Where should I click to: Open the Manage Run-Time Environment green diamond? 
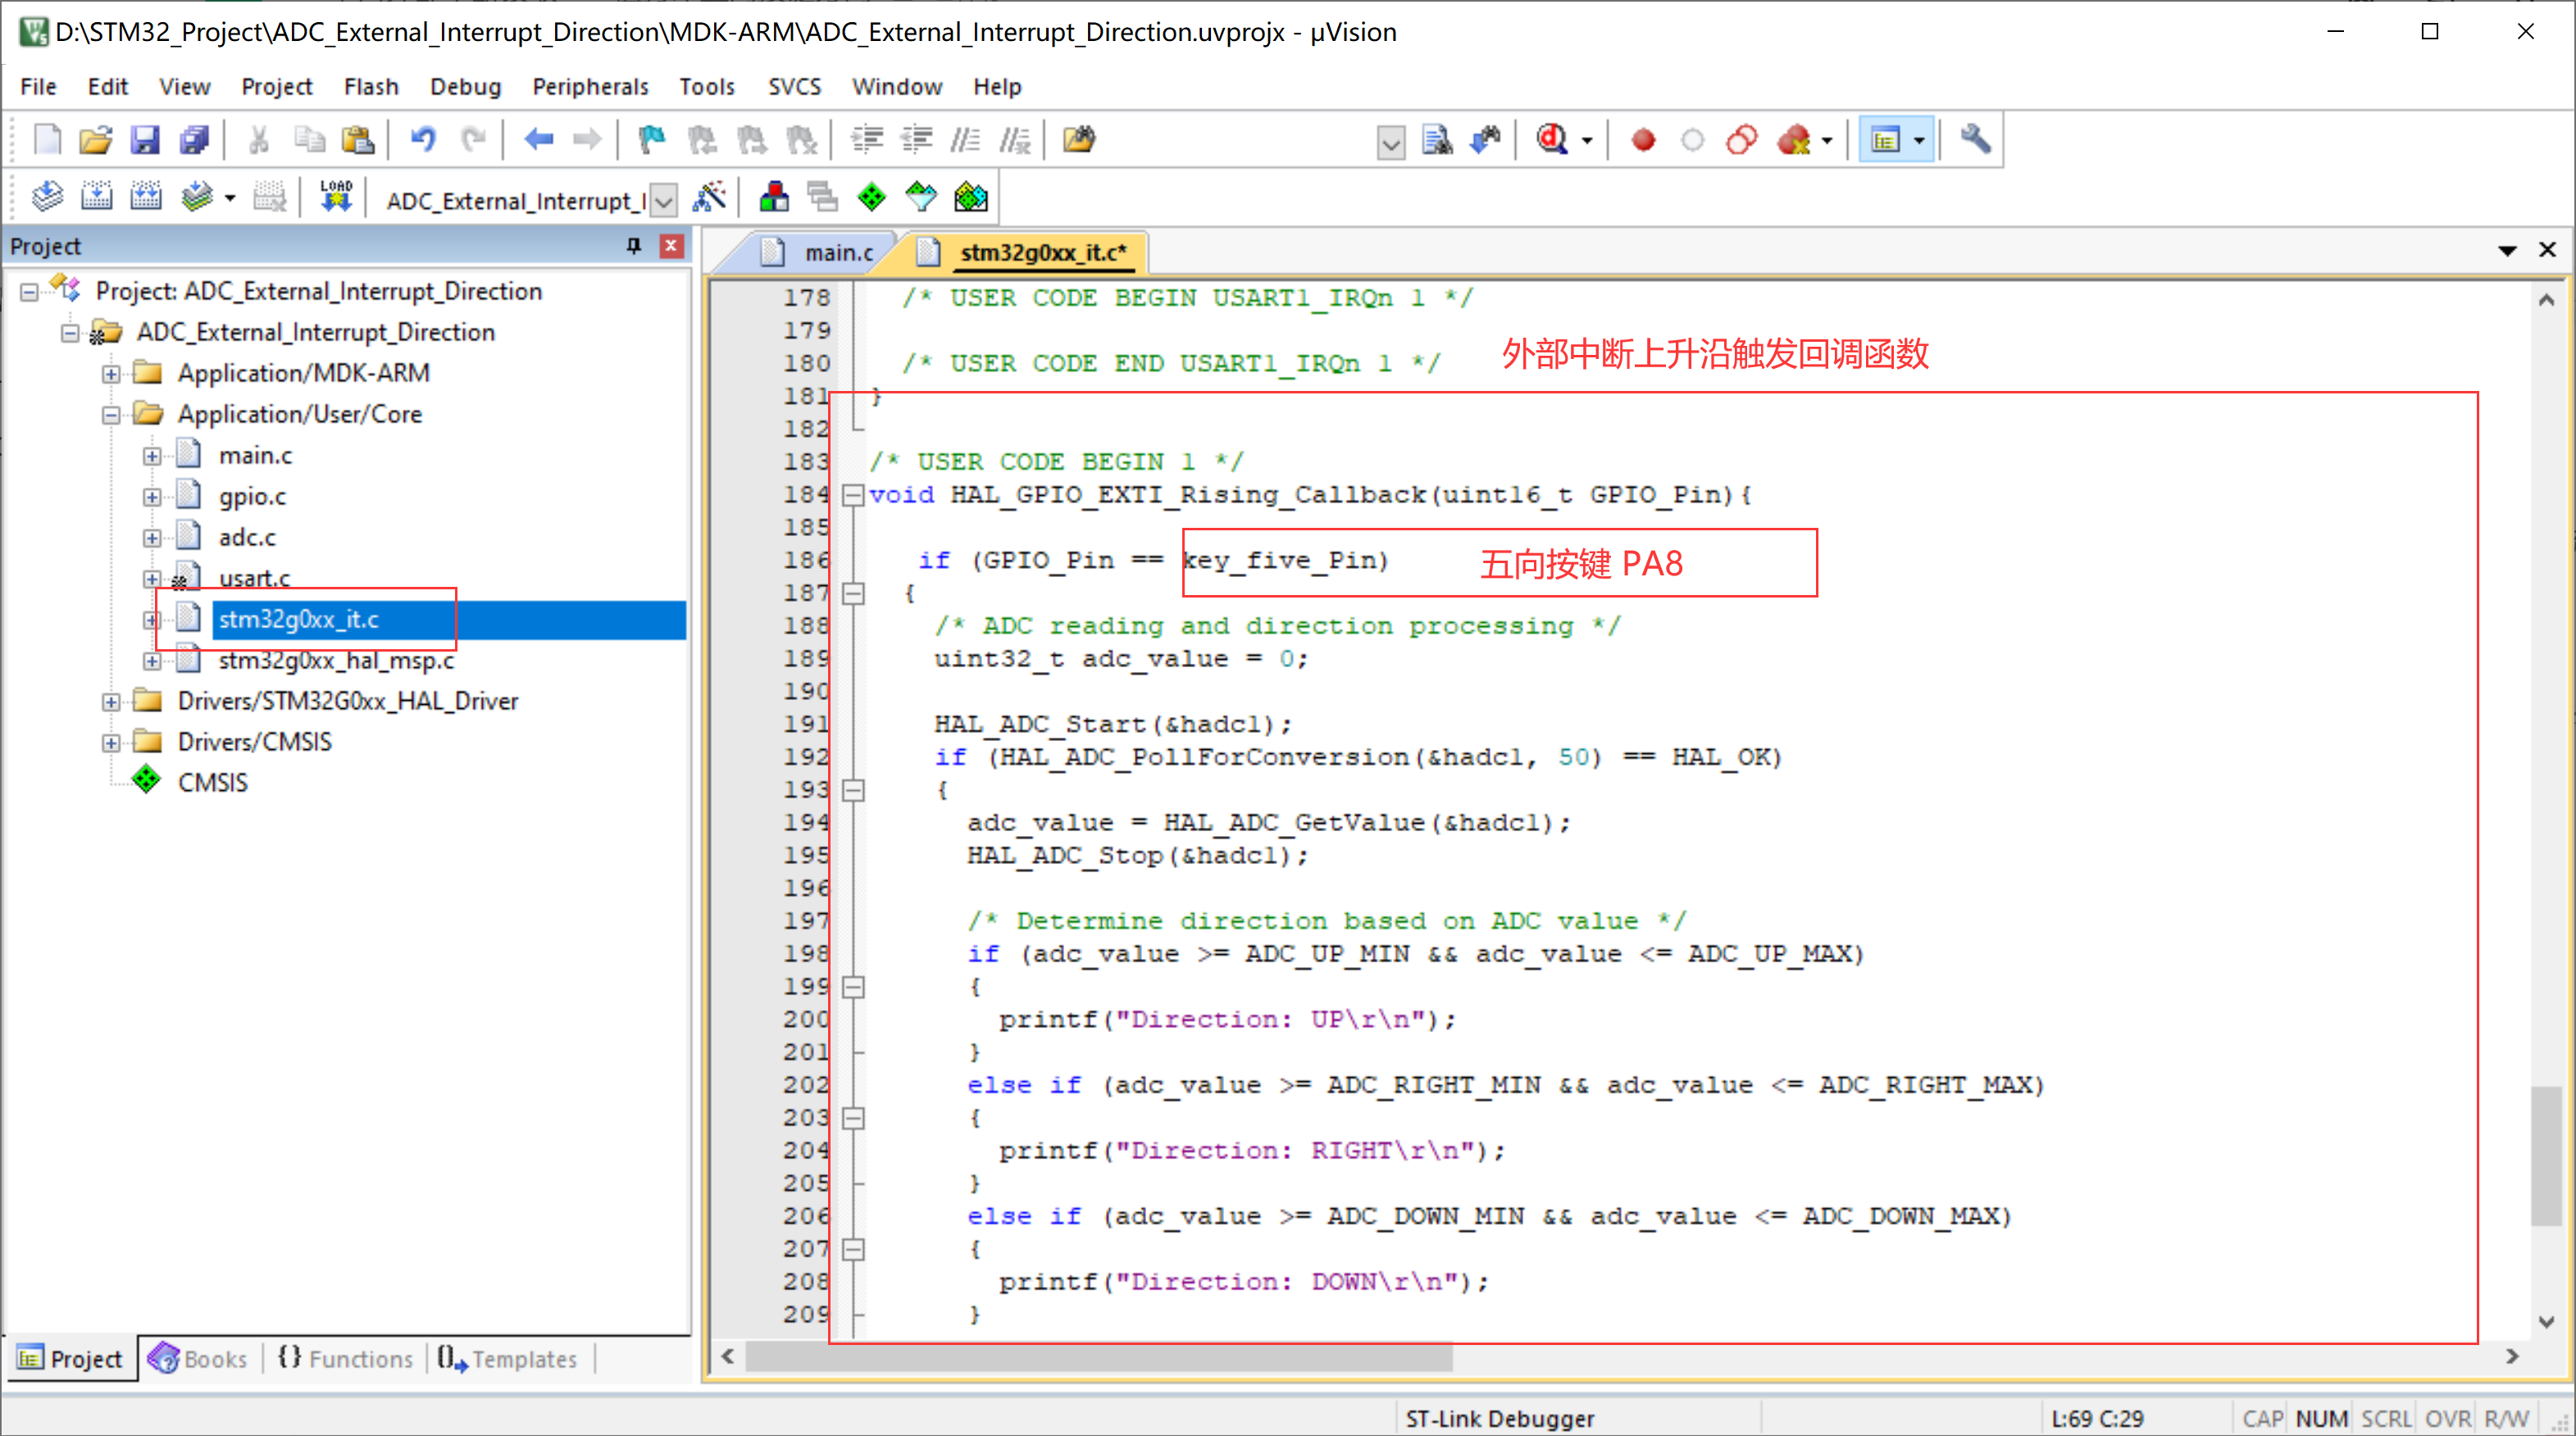coord(872,197)
